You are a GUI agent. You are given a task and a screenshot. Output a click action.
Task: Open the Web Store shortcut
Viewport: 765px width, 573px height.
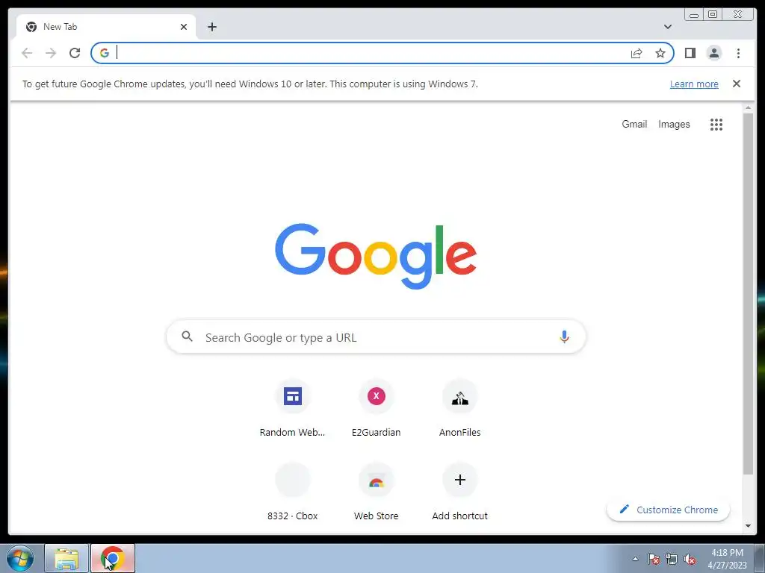[x=377, y=492]
